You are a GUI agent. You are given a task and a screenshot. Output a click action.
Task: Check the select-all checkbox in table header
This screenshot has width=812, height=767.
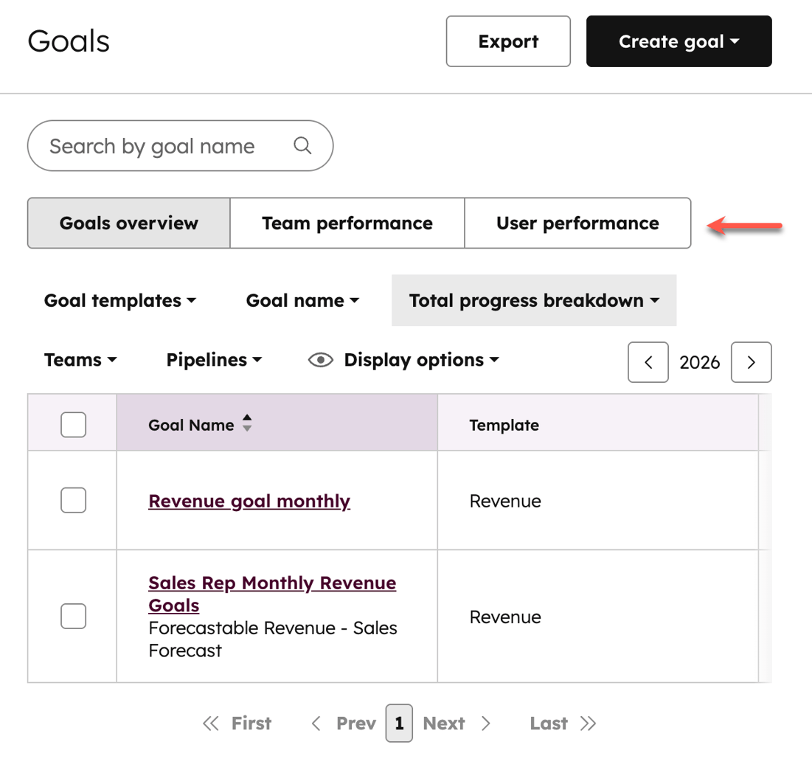72,424
